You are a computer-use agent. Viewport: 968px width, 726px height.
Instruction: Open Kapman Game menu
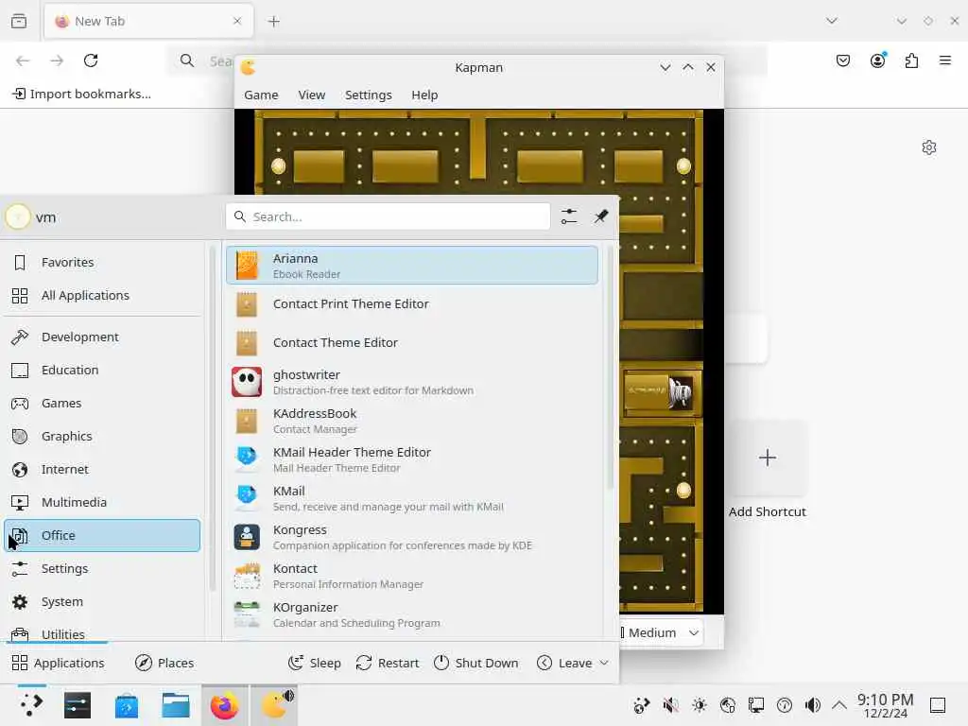(x=261, y=95)
